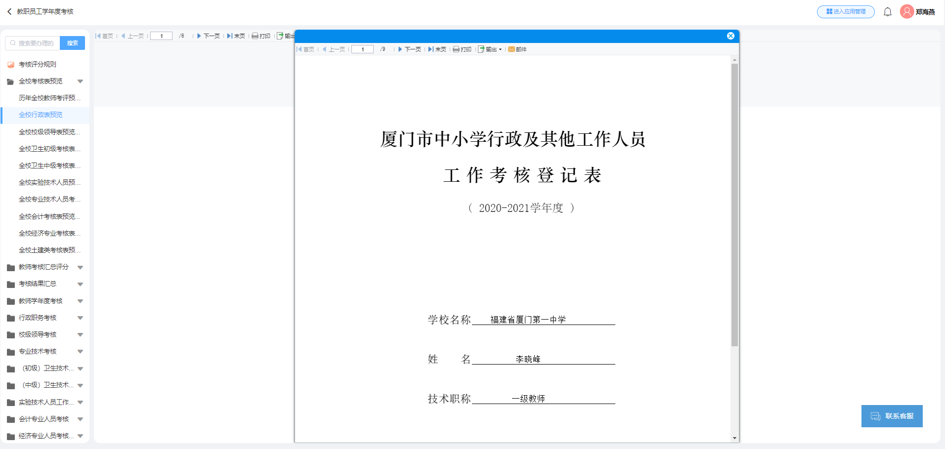Open the 输出 export dropdown arrow
Screen dimensions: 945x449
tap(501, 49)
